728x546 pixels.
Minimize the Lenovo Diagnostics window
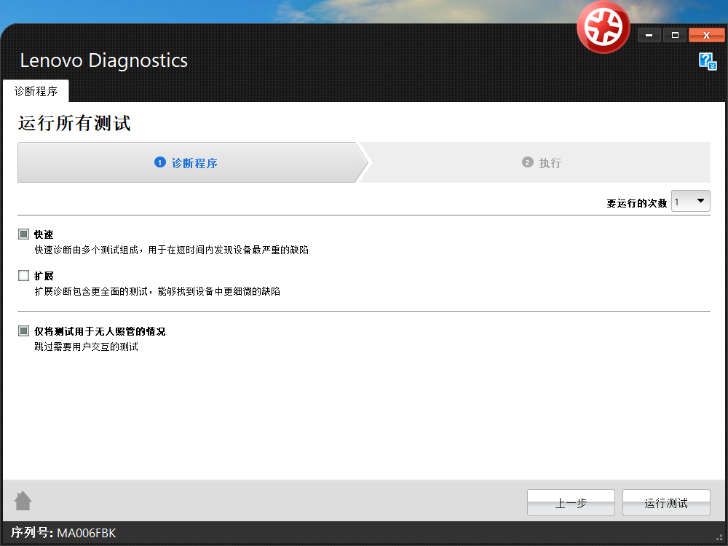click(649, 35)
